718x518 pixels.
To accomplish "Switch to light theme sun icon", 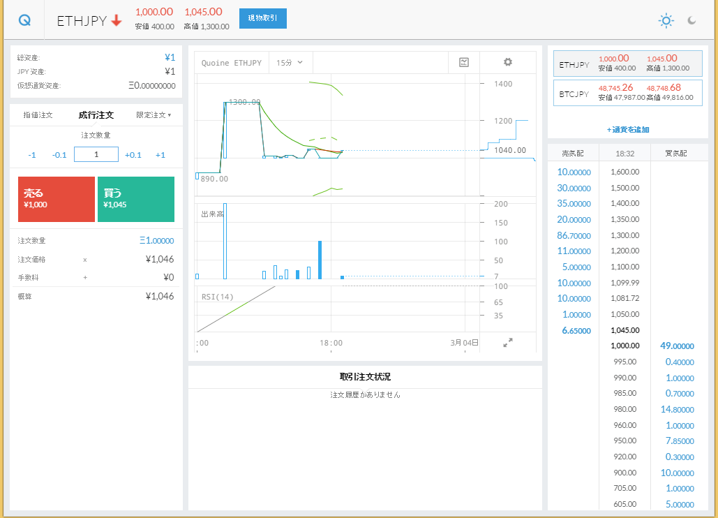I will [666, 21].
